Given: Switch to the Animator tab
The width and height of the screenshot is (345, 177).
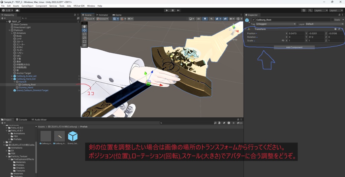Looking at the screenshot, I should click(x=102, y=15).
